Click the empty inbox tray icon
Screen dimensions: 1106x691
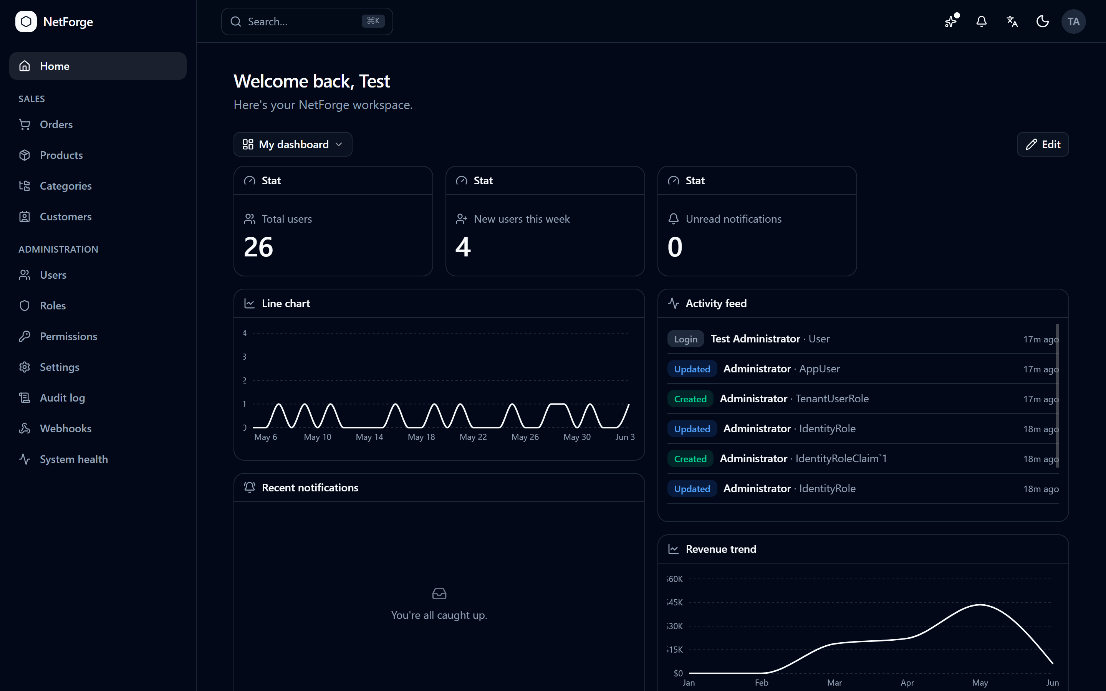coord(439,593)
